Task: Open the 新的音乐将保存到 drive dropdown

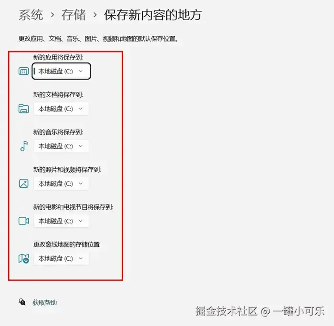Action: pyautogui.click(x=61, y=146)
